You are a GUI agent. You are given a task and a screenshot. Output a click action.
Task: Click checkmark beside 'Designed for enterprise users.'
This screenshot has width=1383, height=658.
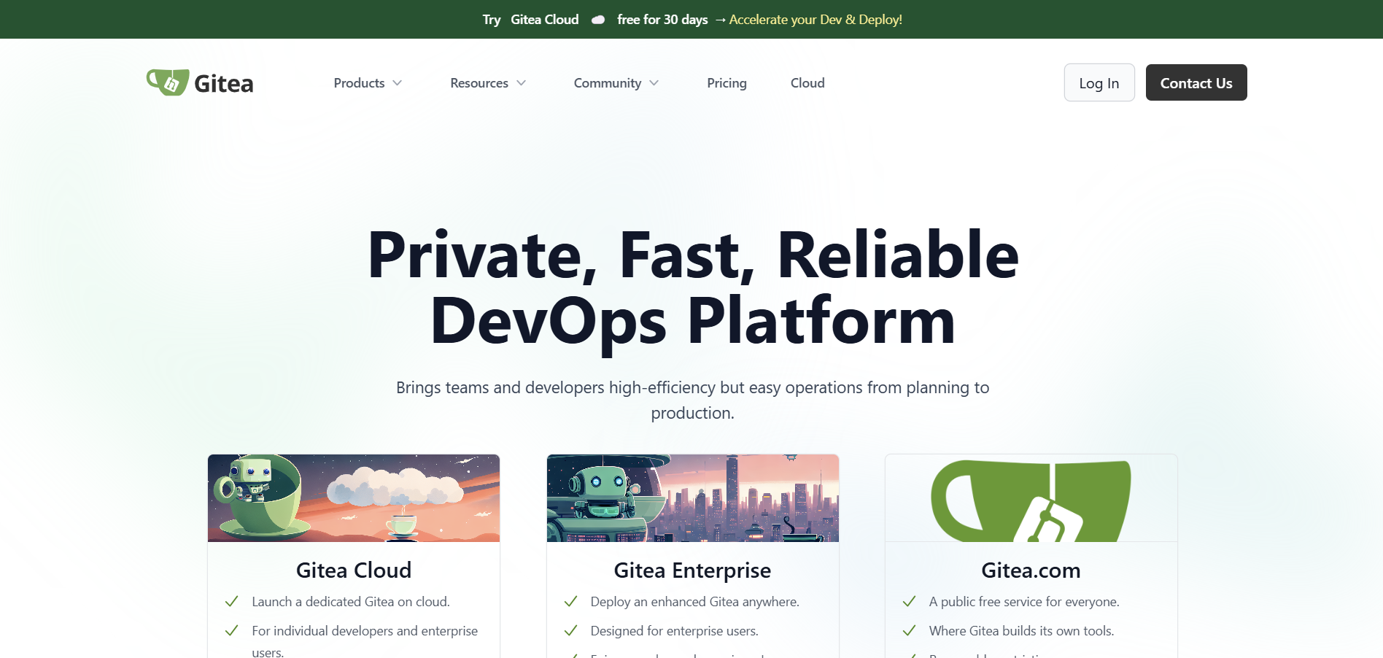tap(570, 631)
